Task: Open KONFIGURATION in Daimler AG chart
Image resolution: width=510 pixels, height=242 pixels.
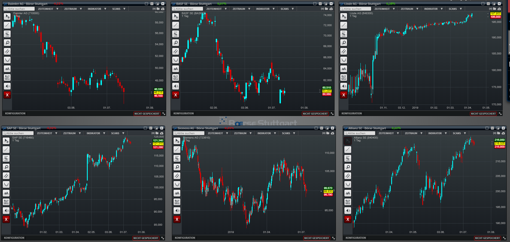Action: [x=15, y=114]
